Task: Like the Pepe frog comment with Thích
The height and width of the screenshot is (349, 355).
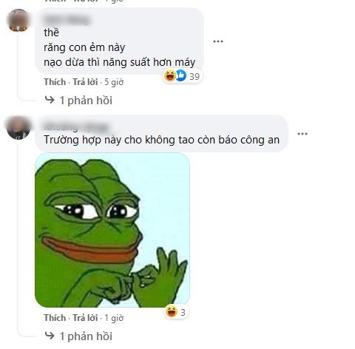Action: (55, 318)
